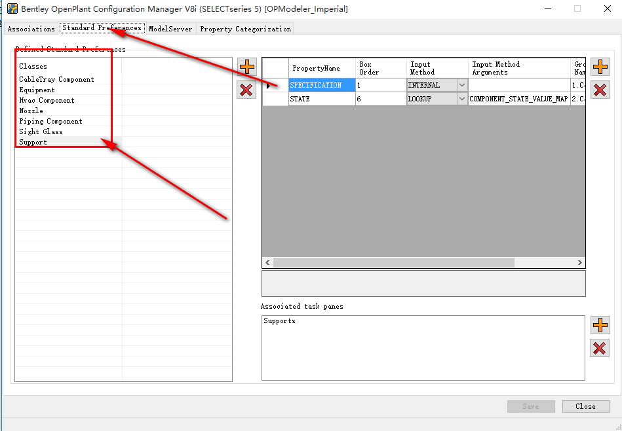Select Sight Glass class
The width and height of the screenshot is (622, 431).
(x=41, y=132)
